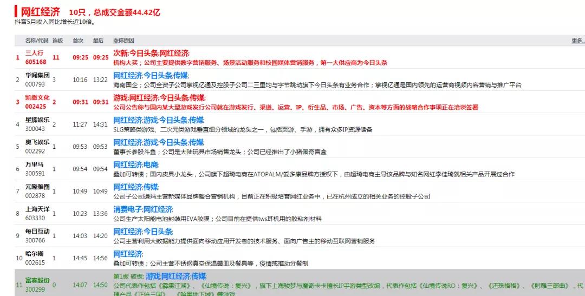Open stock name 哈尔斯
Image resolution: width=585 pixels, height=296 pixels.
pos(34,254)
